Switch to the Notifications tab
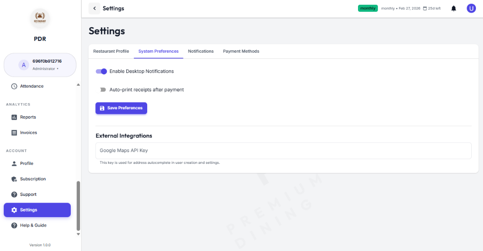 [x=200, y=51]
